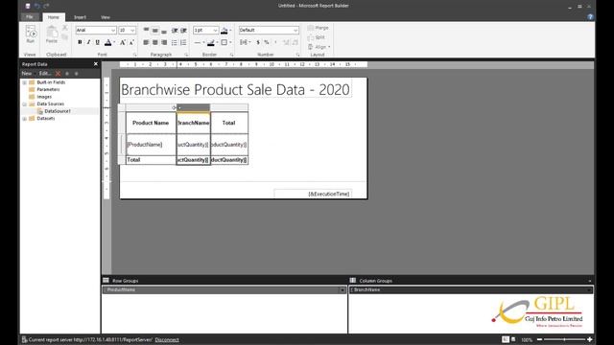Run the report from the Views group

pyautogui.click(x=30, y=34)
